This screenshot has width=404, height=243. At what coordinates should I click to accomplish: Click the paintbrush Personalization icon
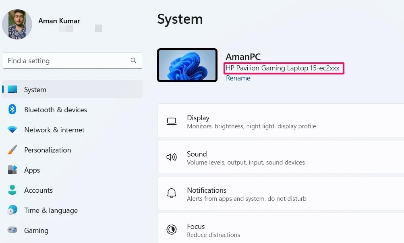click(x=12, y=150)
